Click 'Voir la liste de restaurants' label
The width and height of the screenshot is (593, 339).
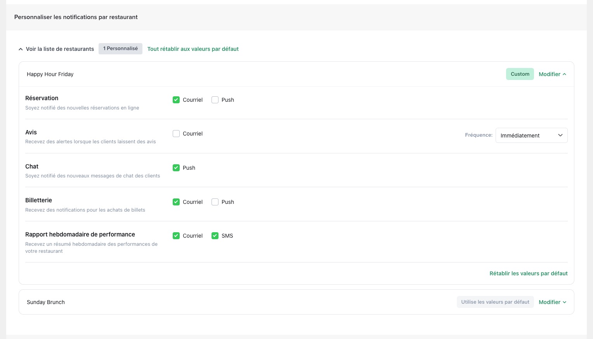pos(60,49)
